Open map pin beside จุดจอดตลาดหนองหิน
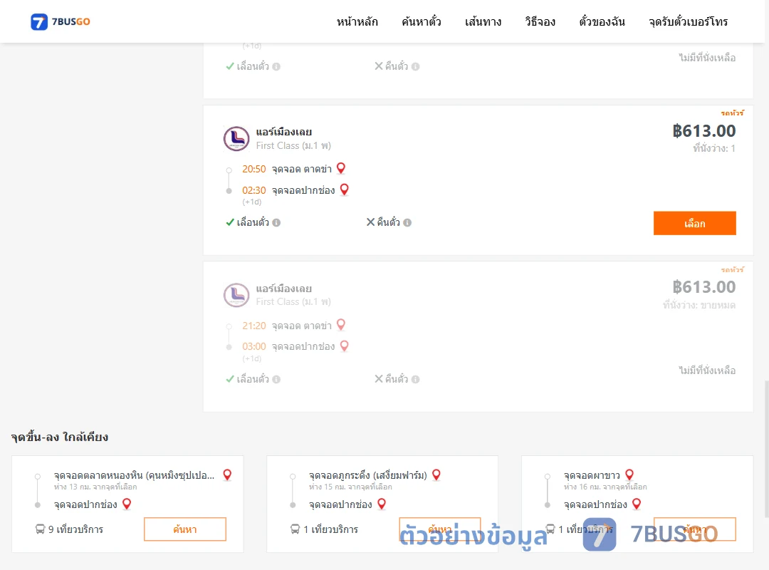This screenshot has height=570, width=769. coord(227,475)
